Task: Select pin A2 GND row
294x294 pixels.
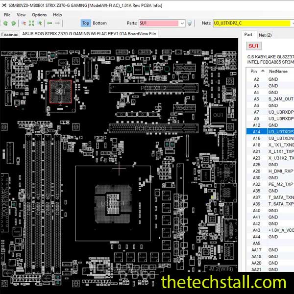Action: (270, 79)
